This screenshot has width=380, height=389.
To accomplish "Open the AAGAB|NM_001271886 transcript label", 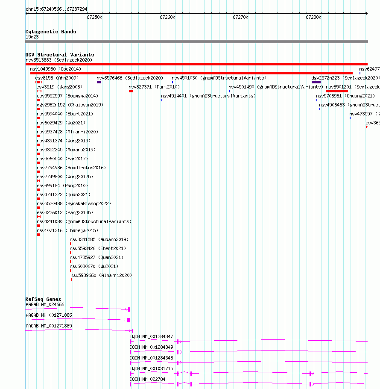I will (x=49, y=315).
